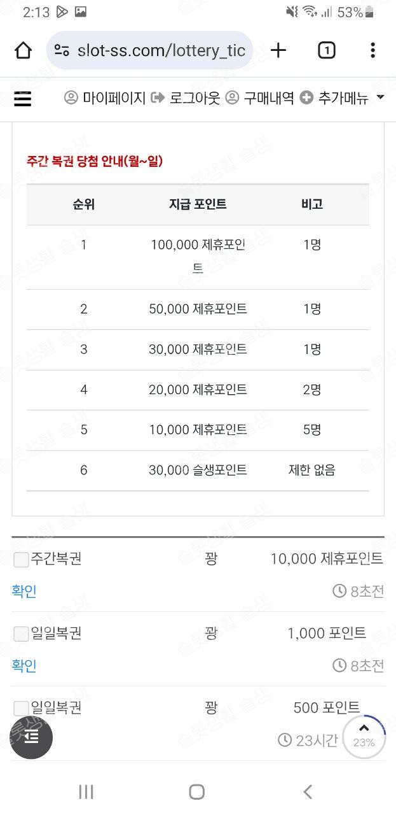Tap the Android back navigation button
The width and height of the screenshot is (396, 815).
(308, 791)
